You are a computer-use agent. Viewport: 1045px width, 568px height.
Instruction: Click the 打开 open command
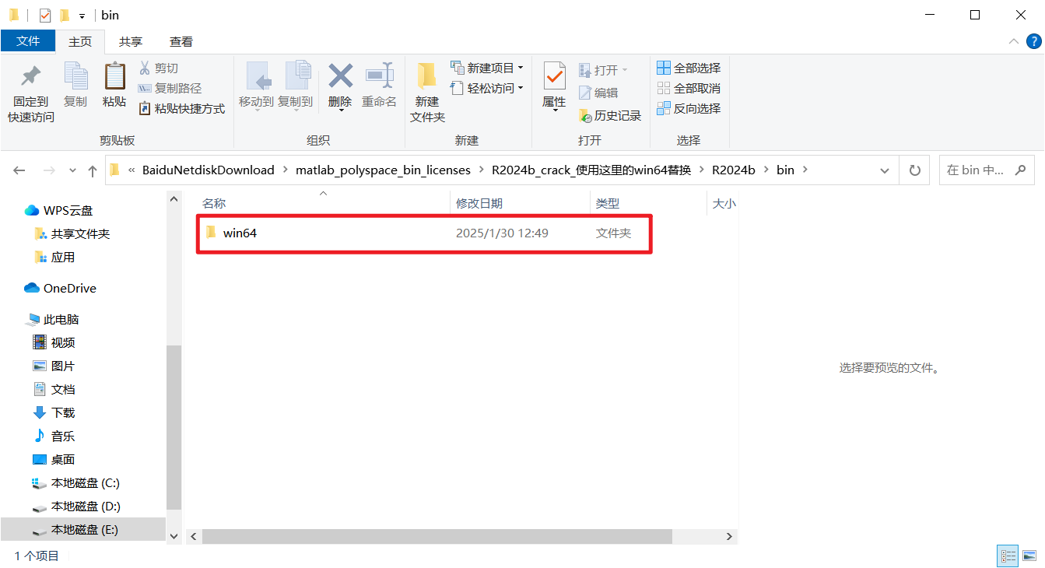603,70
